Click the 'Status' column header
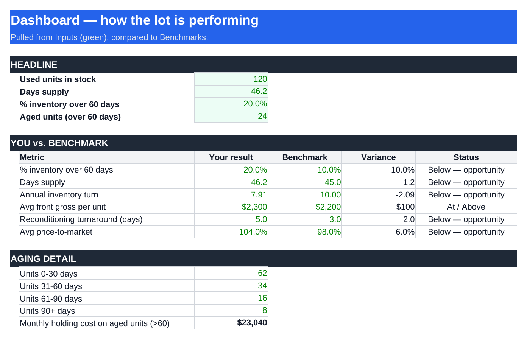Viewport: 527px width, 339px height. click(466, 157)
